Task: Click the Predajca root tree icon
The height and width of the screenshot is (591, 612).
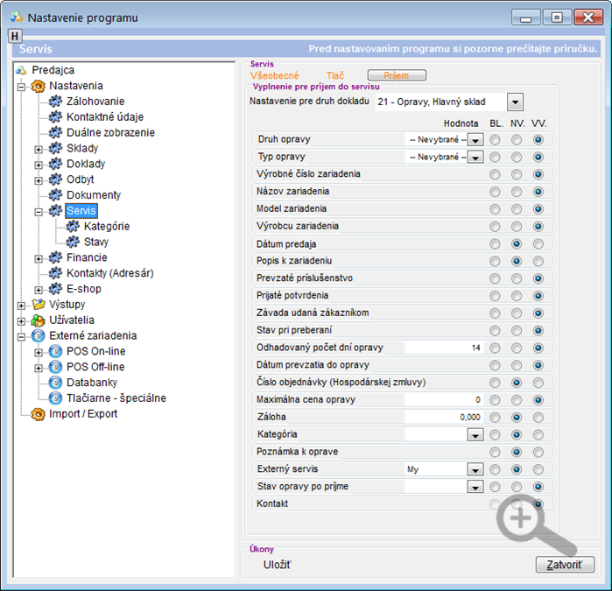Action: [x=21, y=70]
